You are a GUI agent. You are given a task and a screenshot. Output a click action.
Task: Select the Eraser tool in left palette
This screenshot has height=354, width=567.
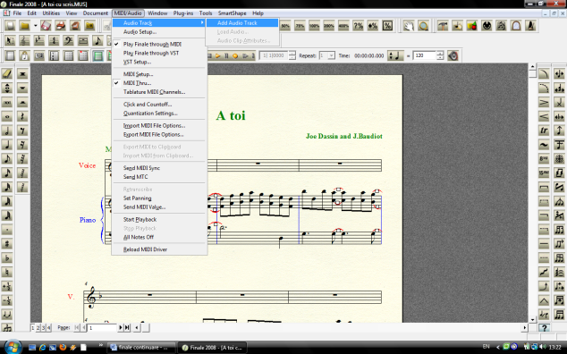[7, 74]
